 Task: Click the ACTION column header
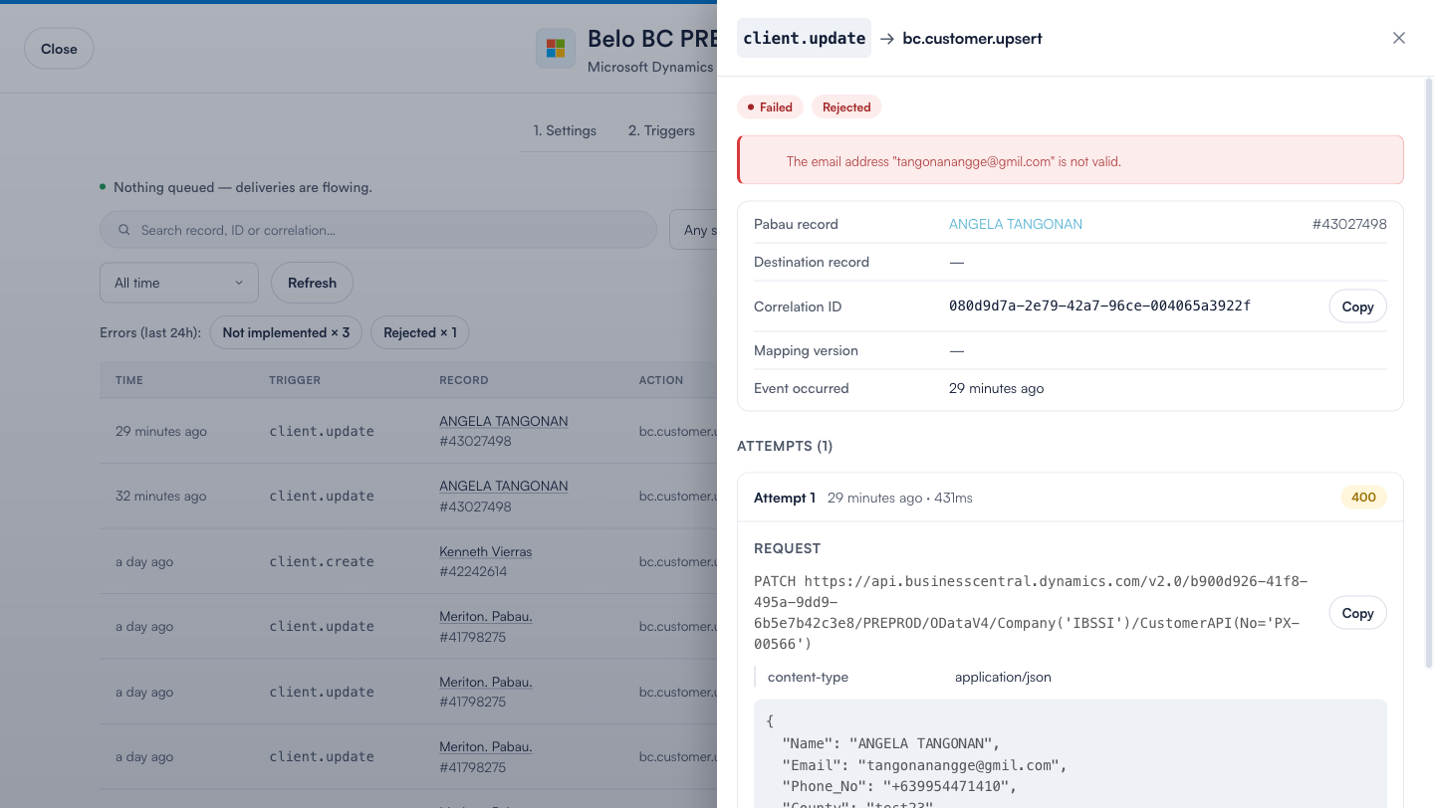click(661, 380)
